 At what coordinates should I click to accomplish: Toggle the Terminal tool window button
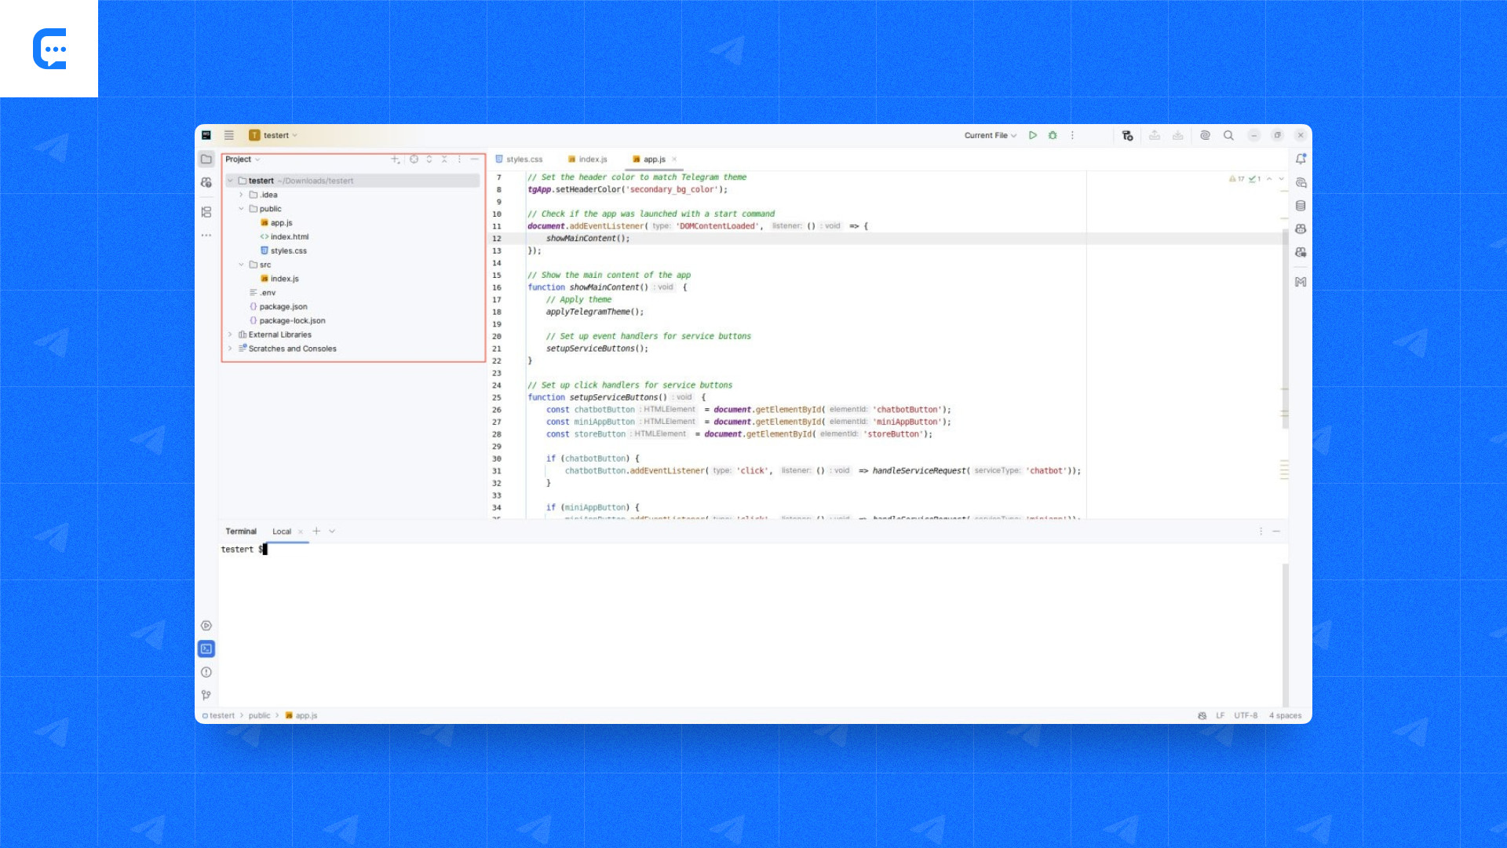click(206, 649)
